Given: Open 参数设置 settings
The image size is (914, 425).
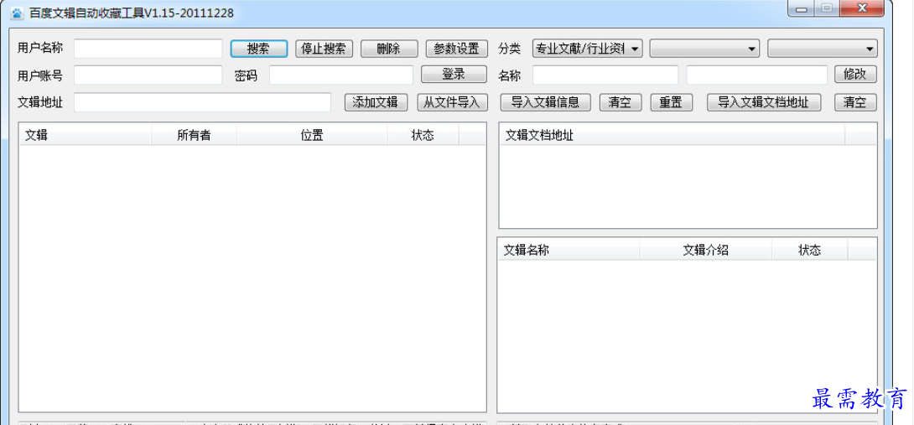Looking at the screenshot, I should [456, 49].
